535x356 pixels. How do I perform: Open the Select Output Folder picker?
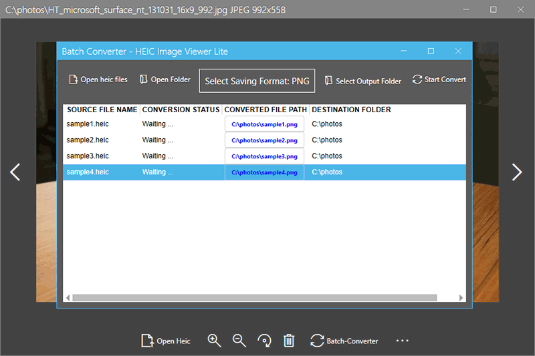[362, 81]
